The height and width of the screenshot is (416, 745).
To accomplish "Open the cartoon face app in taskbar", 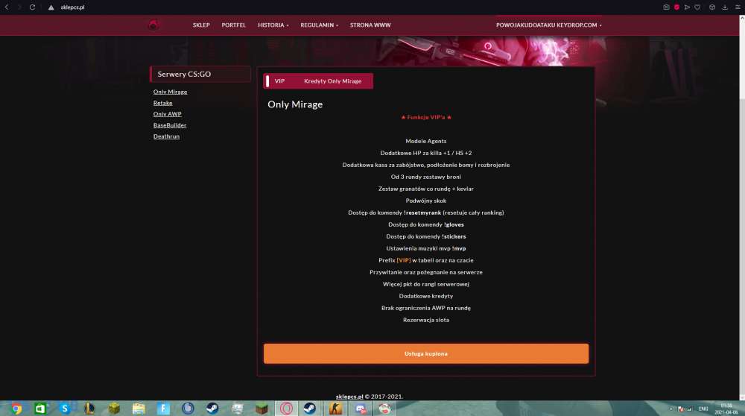I will click(385, 409).
